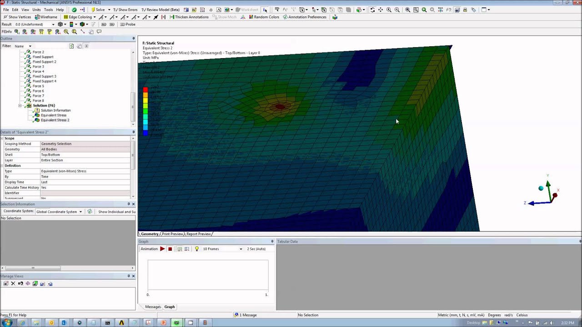
Task: Open the Help menu
Action: (60, 10)
